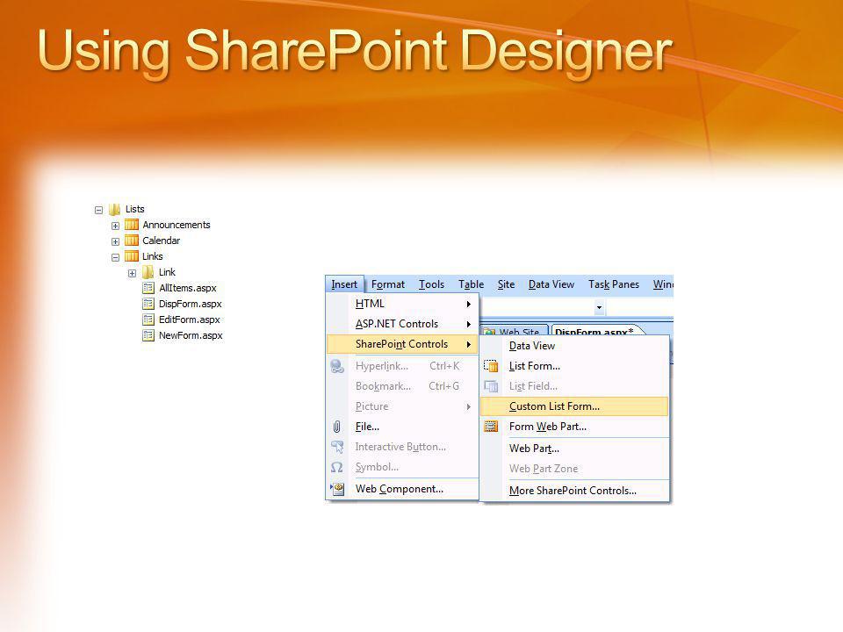
Task: Select EditForm.aspx in the tree
Action: [190, 320]
